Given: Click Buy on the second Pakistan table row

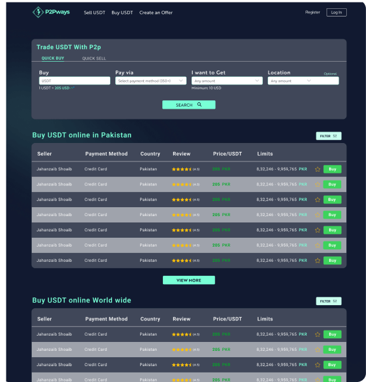Looking at the screenshot, I should tap(332, 184).
